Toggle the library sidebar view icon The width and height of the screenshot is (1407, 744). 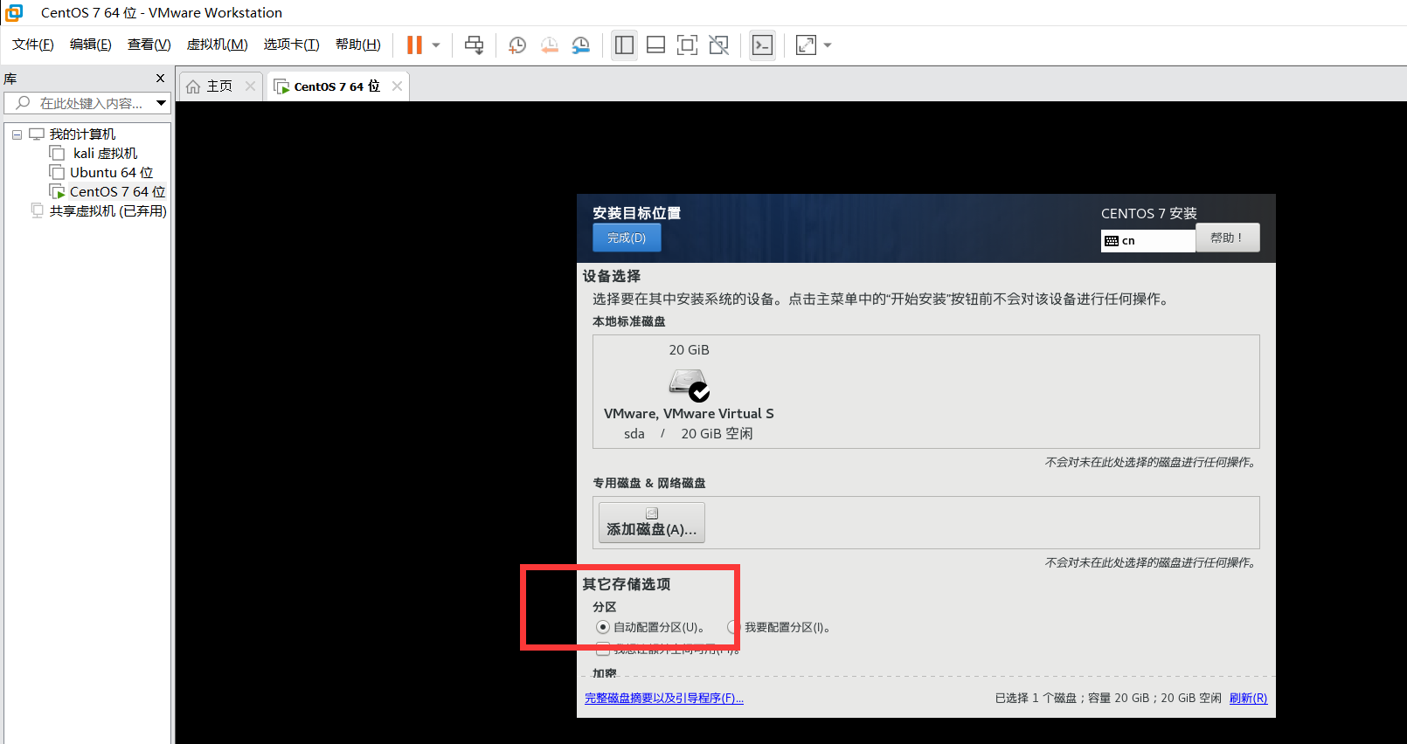click(x=624, y=45)
